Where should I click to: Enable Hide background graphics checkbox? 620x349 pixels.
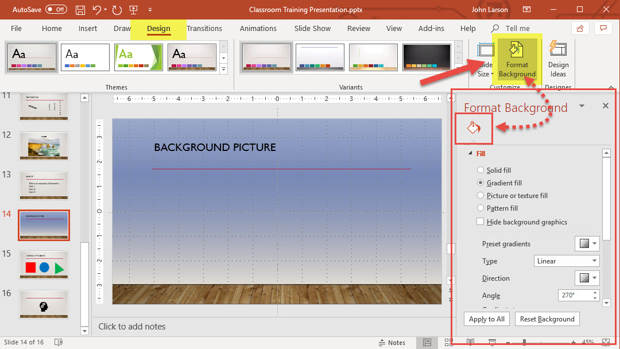click(x=480, y=222)
